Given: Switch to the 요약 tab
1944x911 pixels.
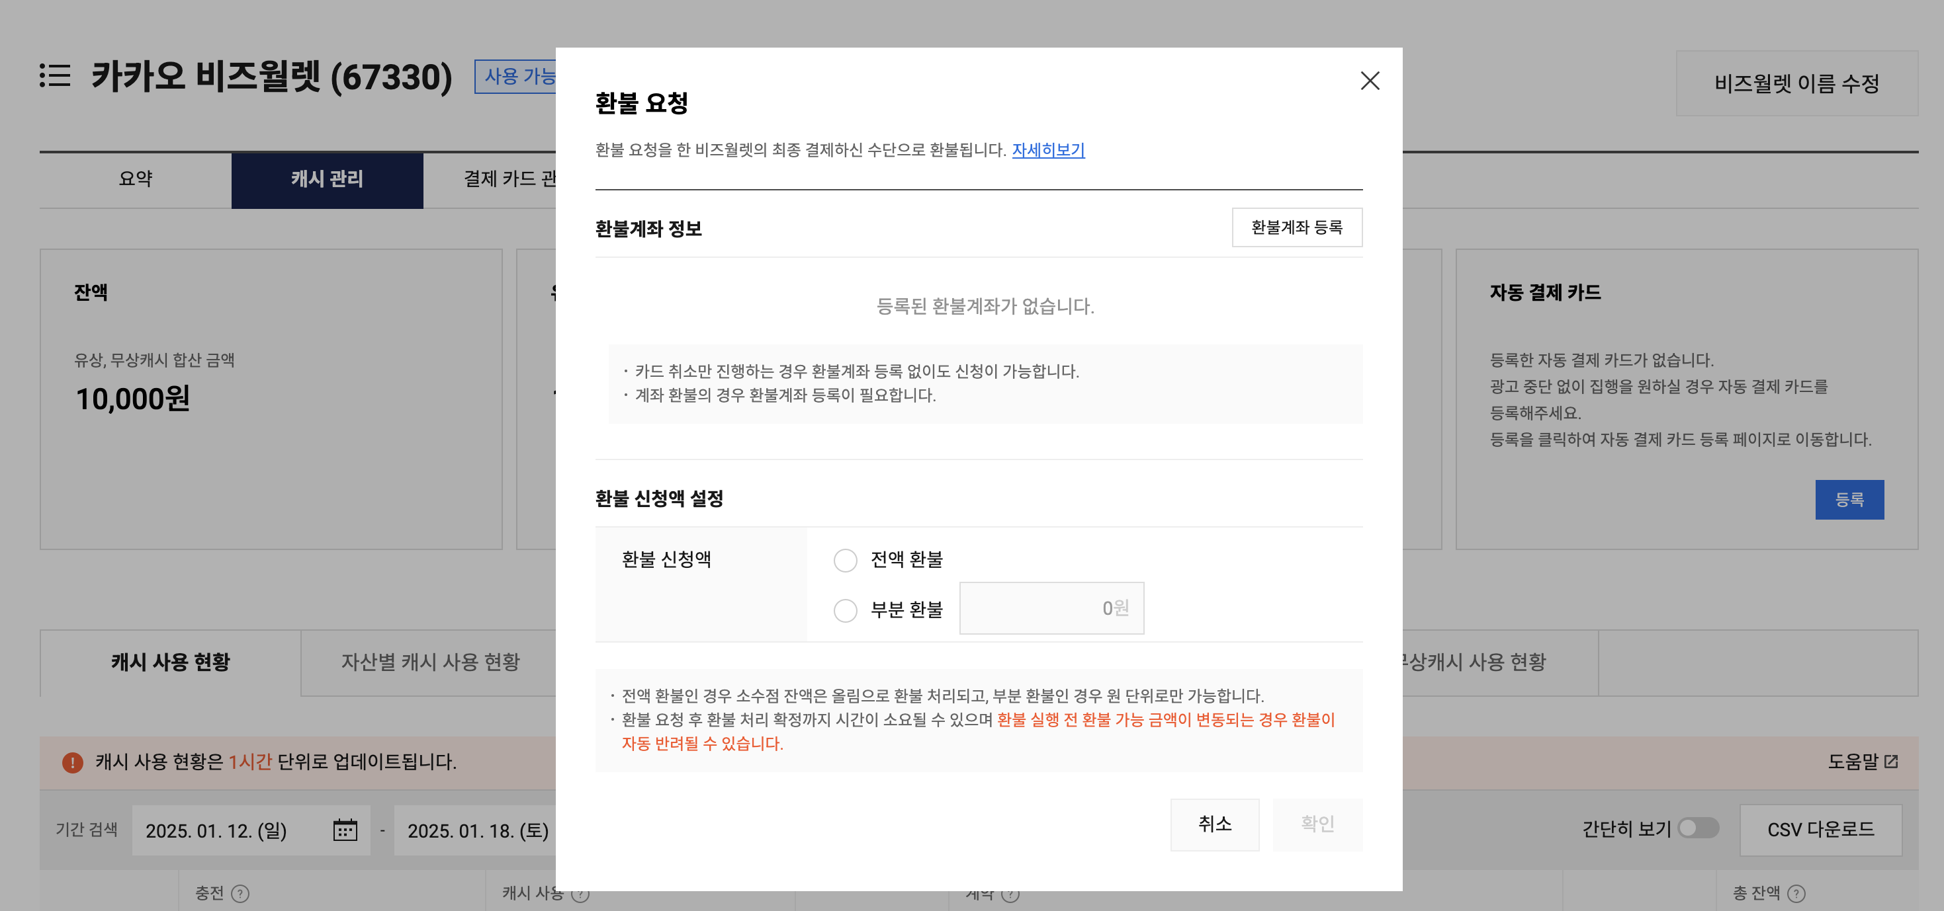Looking at the screenshot, I should (x=136, y=179).
